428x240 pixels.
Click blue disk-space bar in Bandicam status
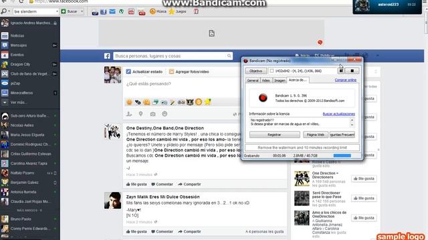point(342,155)
